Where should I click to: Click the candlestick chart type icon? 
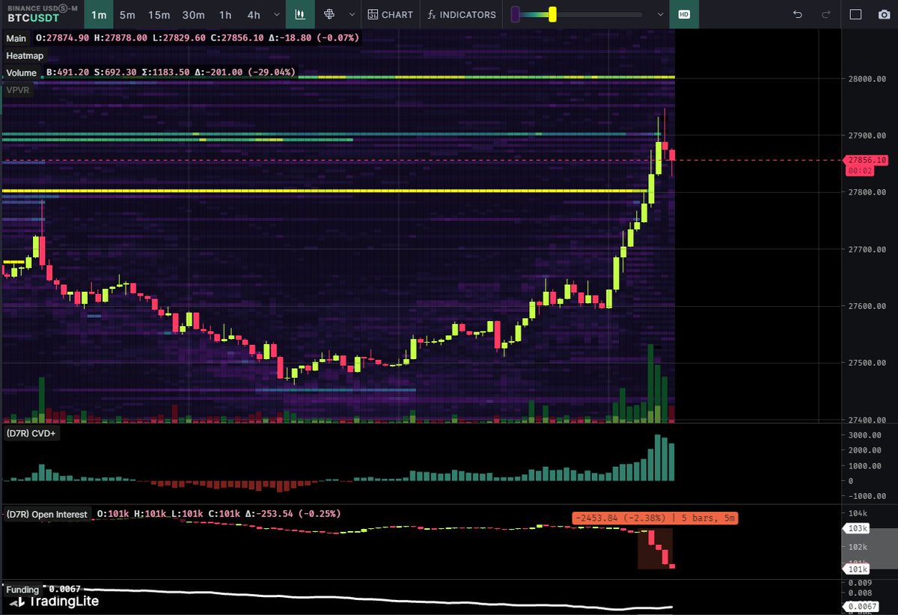(300, 14)
